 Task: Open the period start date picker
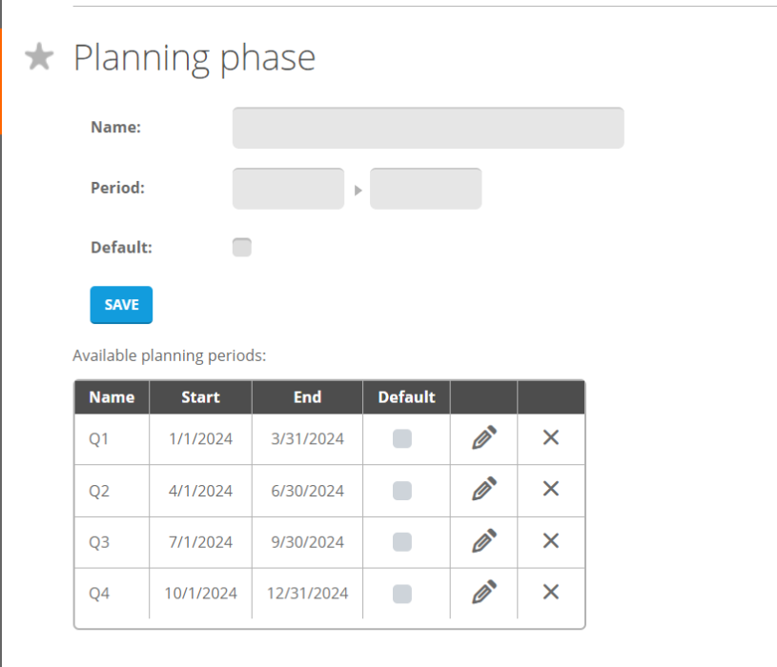[x=288, y=188]
